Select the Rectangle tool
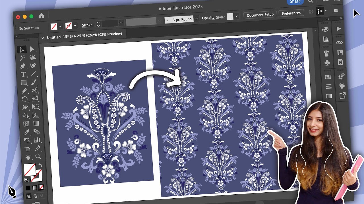The height and width of the screenshot is (204, 364). [24, 83]
